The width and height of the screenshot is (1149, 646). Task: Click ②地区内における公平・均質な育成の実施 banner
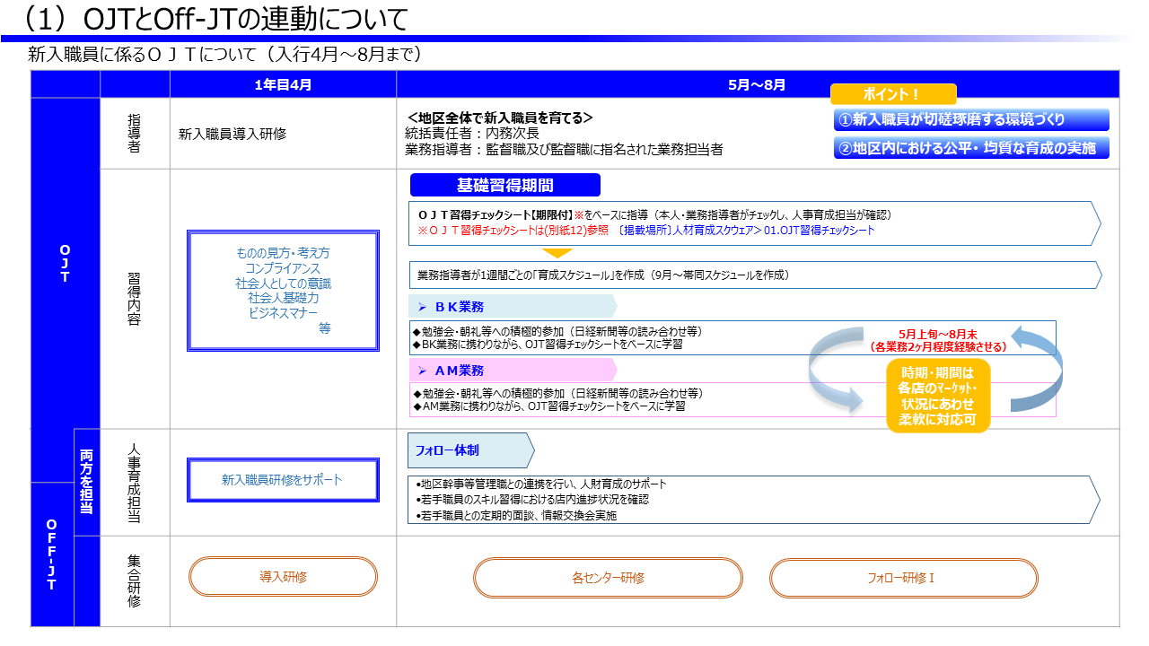[970, 148]
